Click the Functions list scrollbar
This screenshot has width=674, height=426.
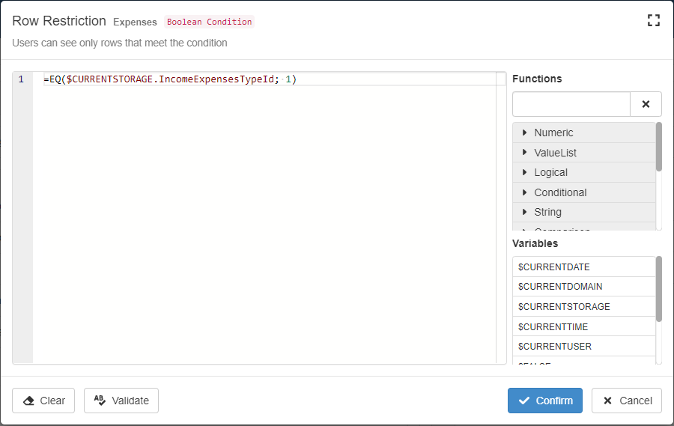pos(659,147)
